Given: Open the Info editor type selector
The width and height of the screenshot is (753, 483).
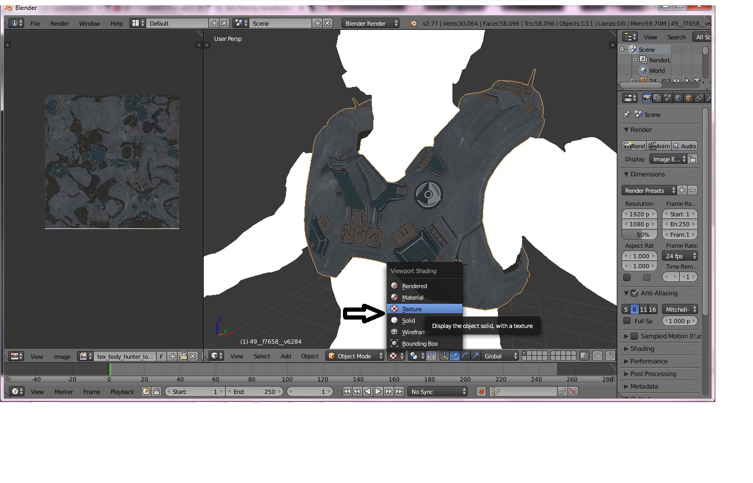Looking at the screenshot, I should [x=17, y=23].
